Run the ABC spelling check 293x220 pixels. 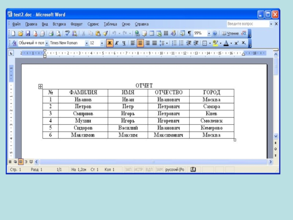coord(67,33)
